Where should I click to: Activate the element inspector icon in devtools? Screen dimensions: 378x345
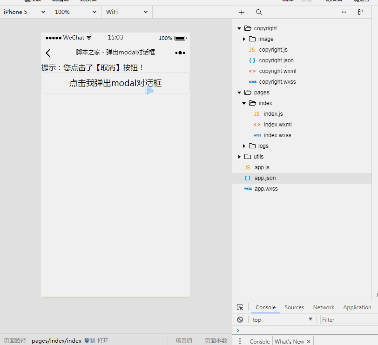pos(240,307)
